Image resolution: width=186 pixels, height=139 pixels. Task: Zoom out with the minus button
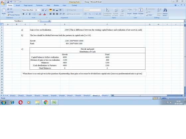[168, 98]
